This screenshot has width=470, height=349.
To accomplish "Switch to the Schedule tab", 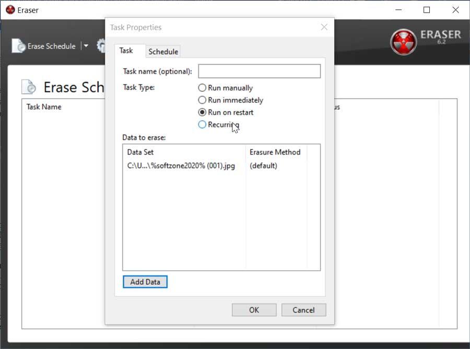I will click(163, 52).
